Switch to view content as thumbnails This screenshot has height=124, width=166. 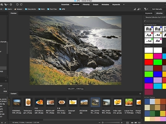pyautogui.click(x=132, y=123)
